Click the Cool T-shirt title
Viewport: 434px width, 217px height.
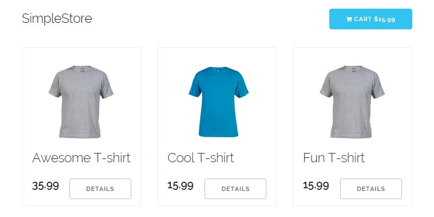[201, 158]
